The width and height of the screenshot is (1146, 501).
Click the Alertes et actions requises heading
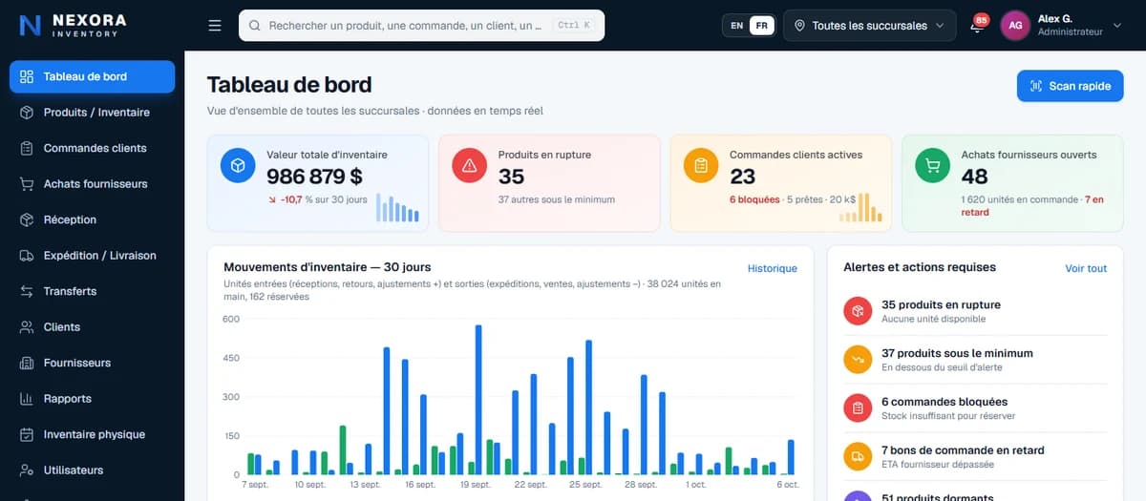pos(920,267)
